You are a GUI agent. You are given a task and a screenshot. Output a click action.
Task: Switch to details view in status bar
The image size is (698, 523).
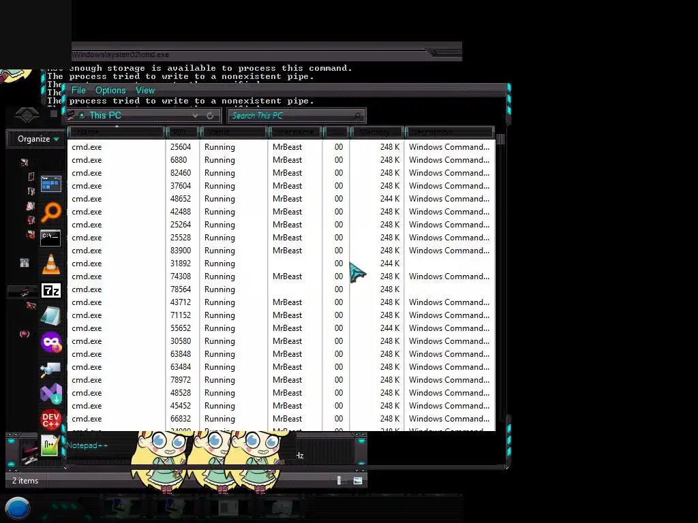pyautogui.click(x=339, y=481)
